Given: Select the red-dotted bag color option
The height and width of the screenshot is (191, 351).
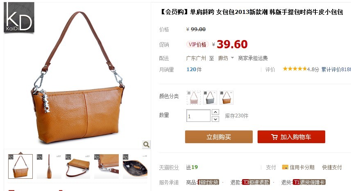Looking at the screenshot, I should (x=194, y=97).
